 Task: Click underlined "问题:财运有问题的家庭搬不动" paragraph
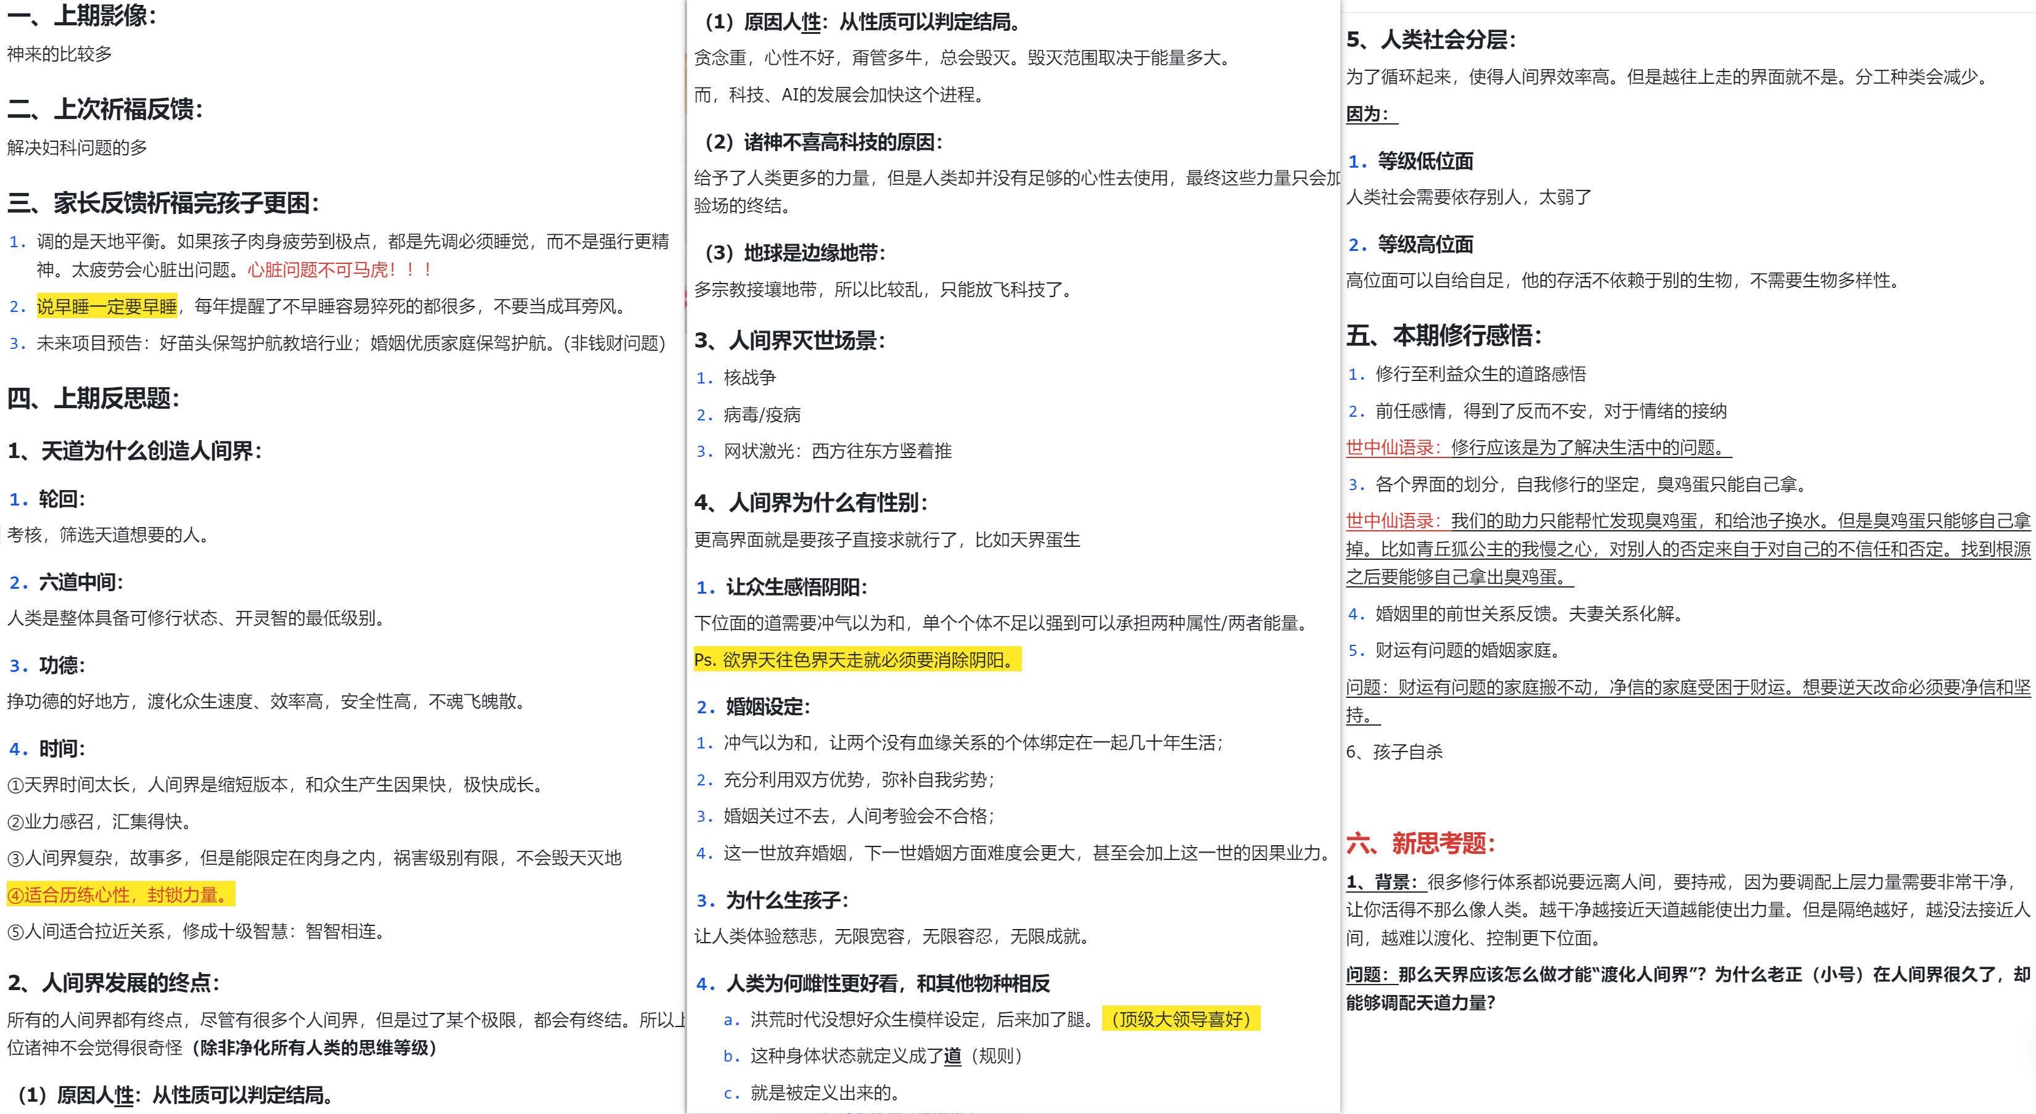[x=1688, y=702]
